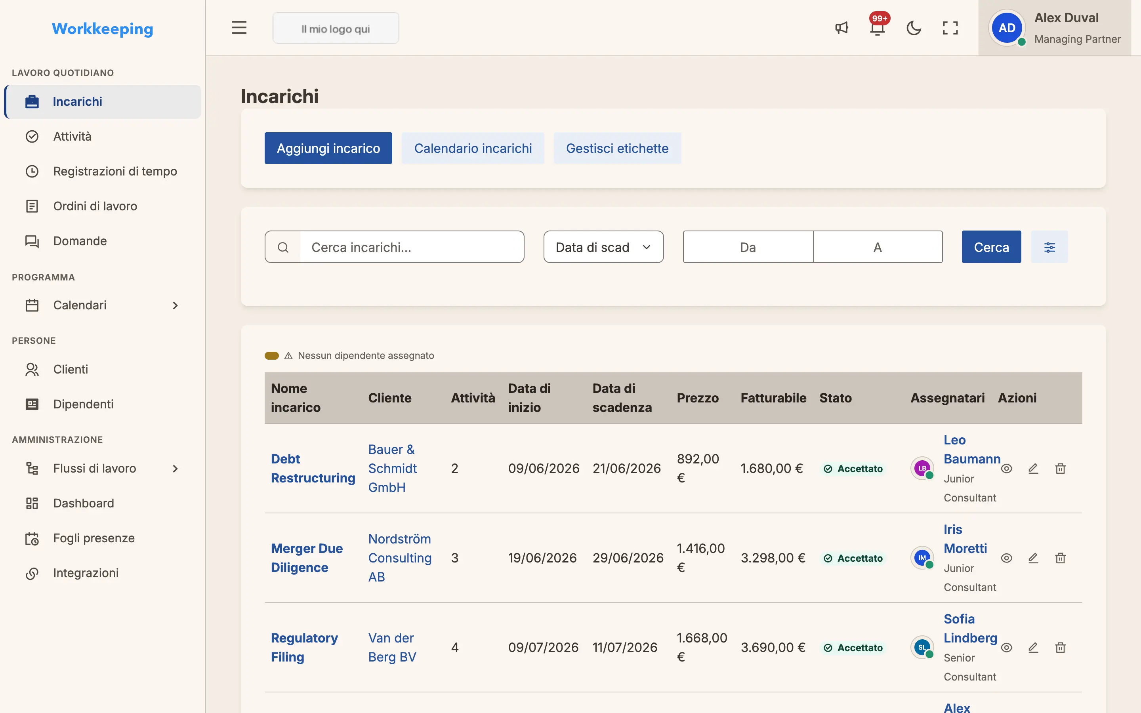This screenshot has width=1141, height=713.
Task: Delete the Debt Restructuring row trash icon
Action: pyautogui.click(x=1060, y=468)
